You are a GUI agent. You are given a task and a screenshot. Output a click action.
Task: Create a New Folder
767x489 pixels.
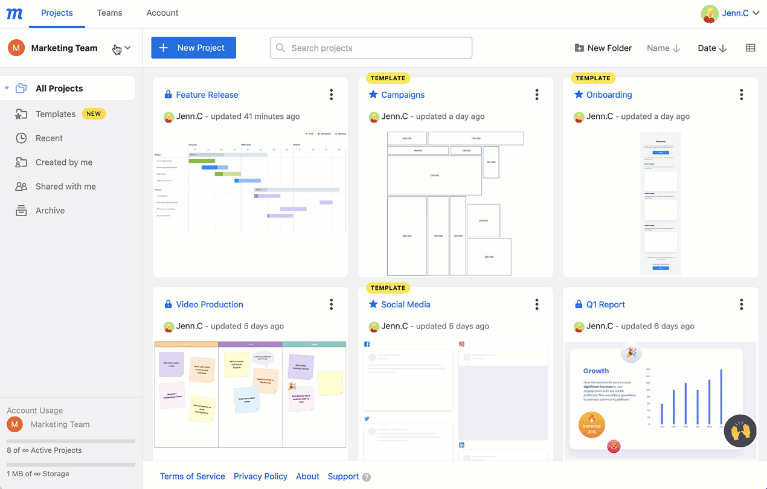click(603, 48)
